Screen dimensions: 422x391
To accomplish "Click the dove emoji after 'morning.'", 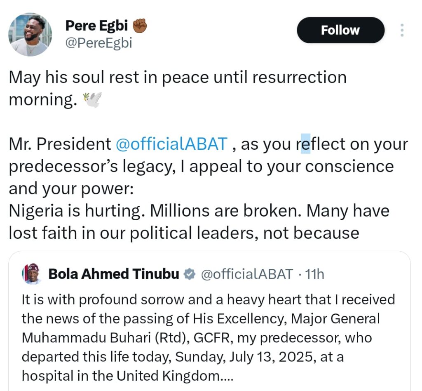I will click(92, 100).
